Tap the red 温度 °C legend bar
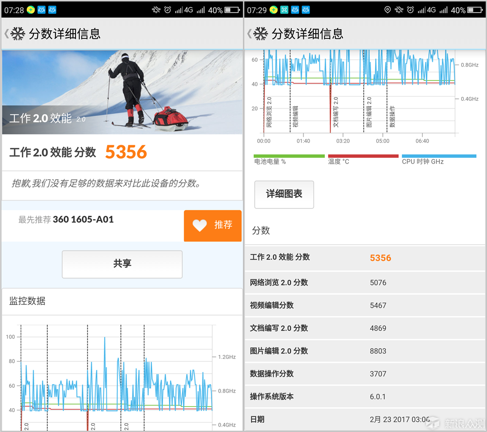Viewport: 487px width, 432px height. coord(363,156)
